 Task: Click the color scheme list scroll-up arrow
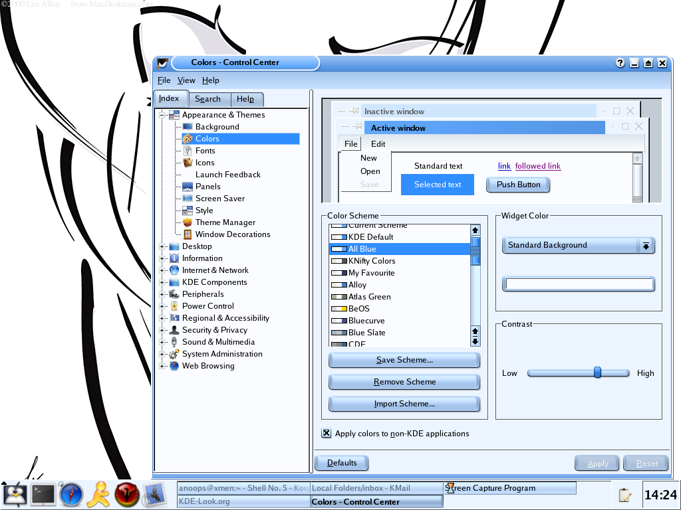pos(475,230)
